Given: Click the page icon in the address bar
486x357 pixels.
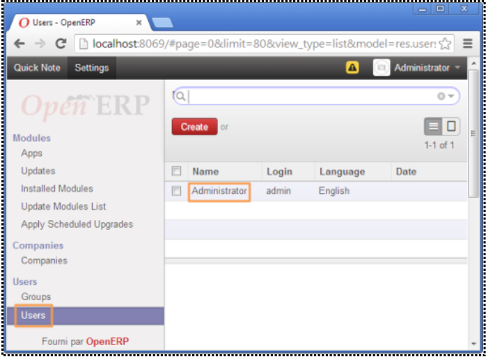Looking at the screenshot, I should coord(84,44).
